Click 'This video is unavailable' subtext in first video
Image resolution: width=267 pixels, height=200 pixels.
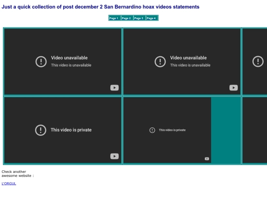coord(71,65)
